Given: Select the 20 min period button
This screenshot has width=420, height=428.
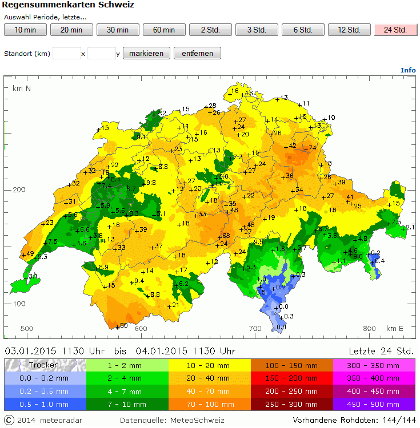Looking at the screenshot, I should click(71, 30).
